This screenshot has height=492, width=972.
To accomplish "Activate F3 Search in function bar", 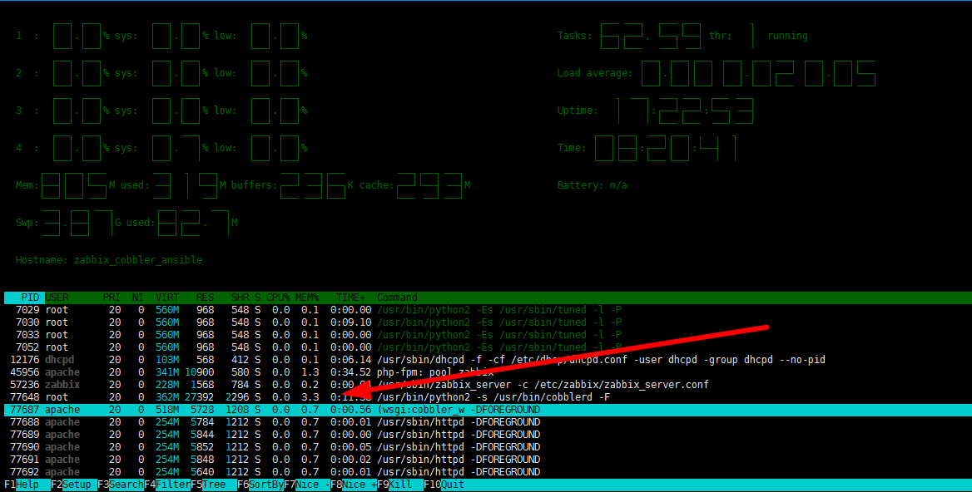I will (x=121, y=485).
